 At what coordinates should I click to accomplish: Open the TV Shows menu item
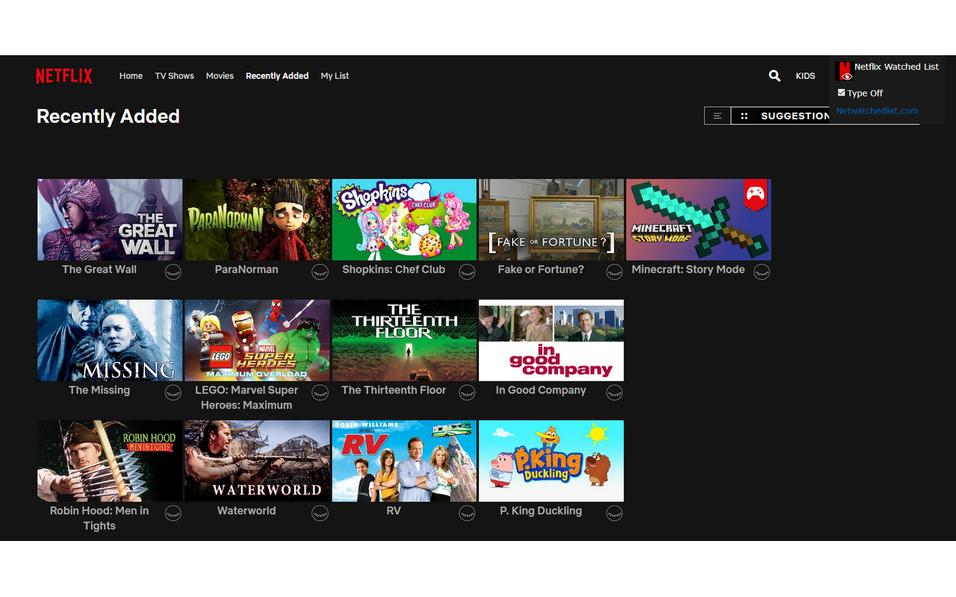174,76
